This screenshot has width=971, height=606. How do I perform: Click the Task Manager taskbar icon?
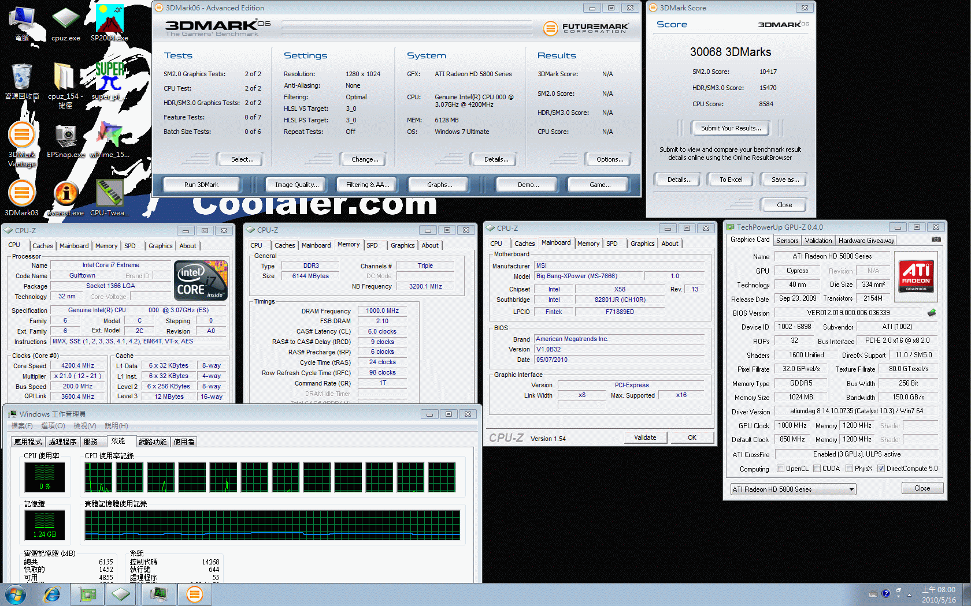tap(158, 594)
